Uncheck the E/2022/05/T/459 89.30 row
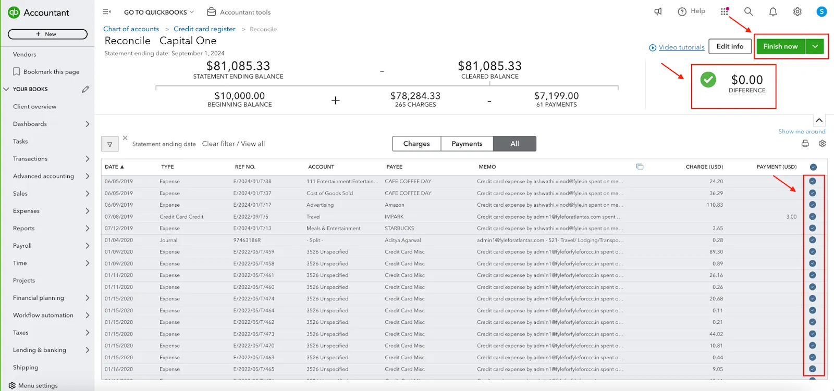Image resolution: width=834 pixels, height=391 pixels. [x=812, y=251]
